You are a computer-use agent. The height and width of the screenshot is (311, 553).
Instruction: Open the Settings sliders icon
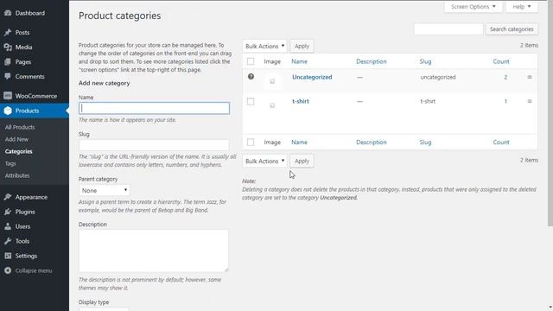tap(8, 256)
